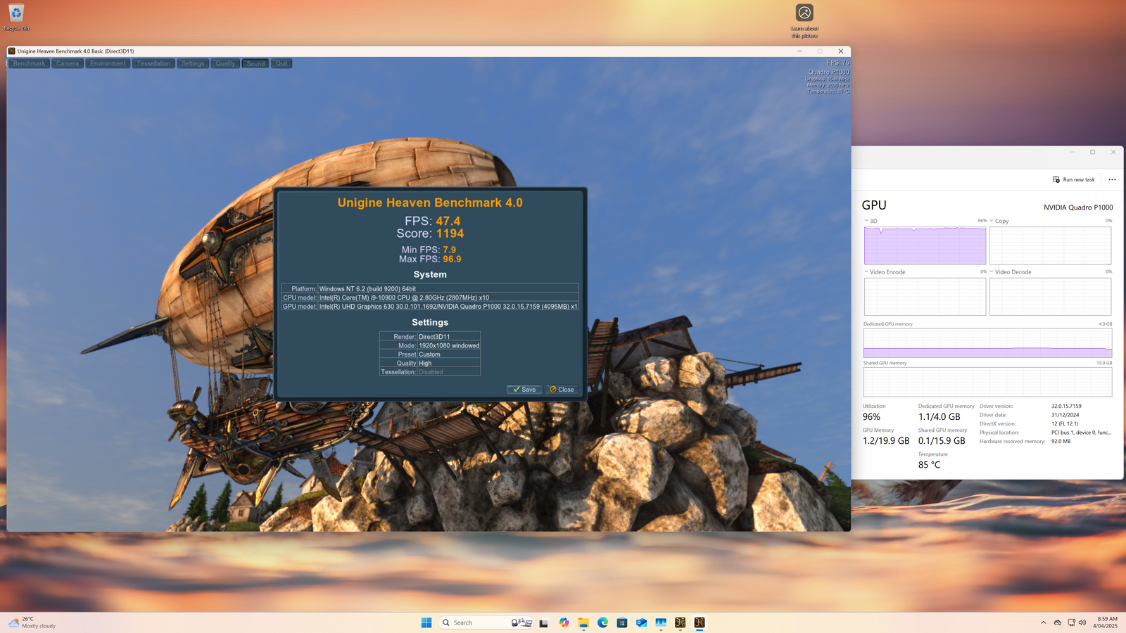Screen dimensions: 1126x633
Task: Click the Dedicated GPU memory graph
Action: pyautogui.click(x=987, y=343)
